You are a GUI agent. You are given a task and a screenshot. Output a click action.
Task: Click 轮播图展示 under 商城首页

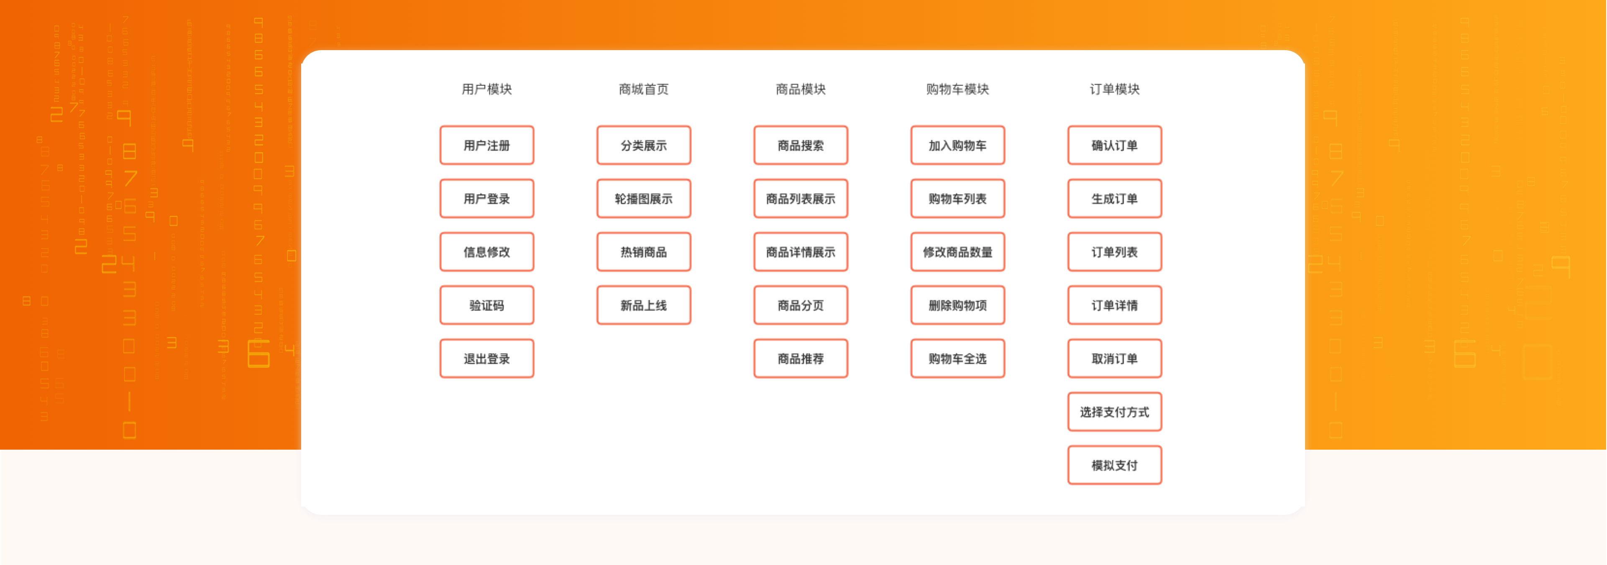click(644, 199)
